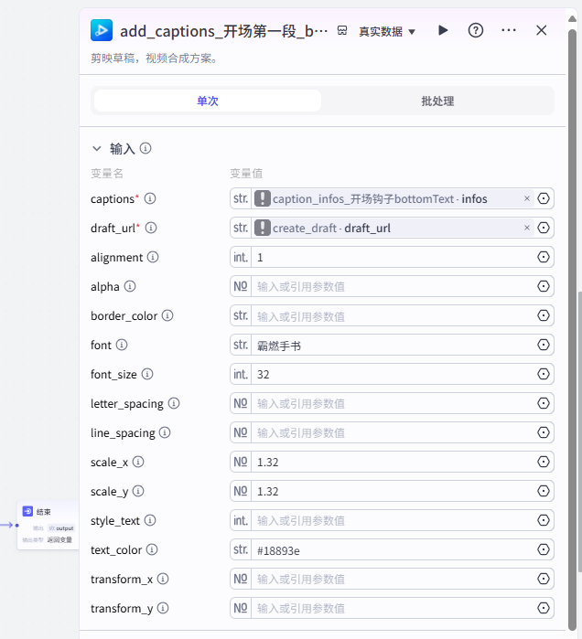This screenshot has width=582, height=639.
Task: Show info tooltip for style_text
Action: (x=150, y=520)
